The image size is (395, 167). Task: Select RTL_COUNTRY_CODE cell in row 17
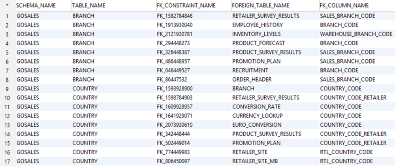point(357,161)
